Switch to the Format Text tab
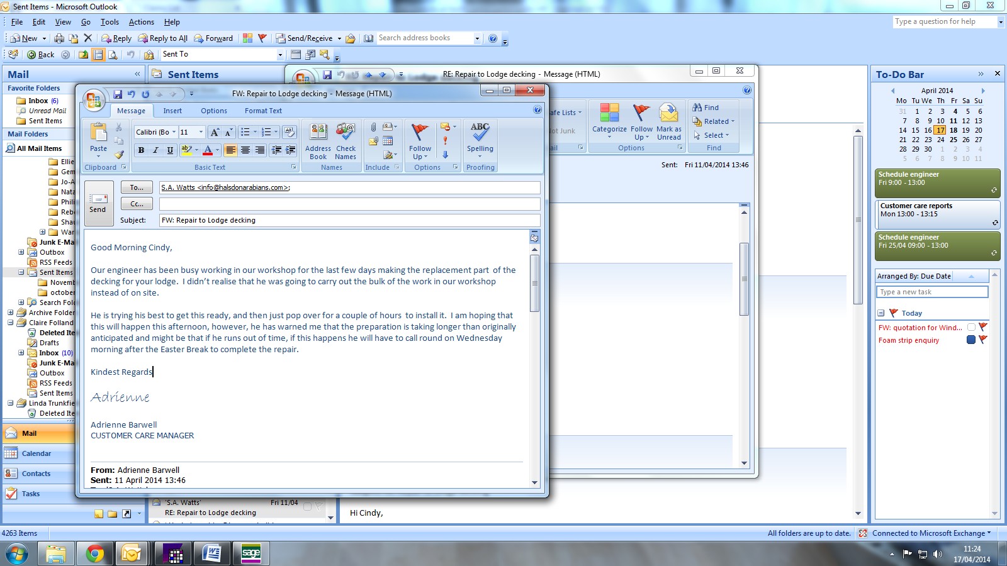Viewport: 1007px width, 566px height. tap(263, 111)
